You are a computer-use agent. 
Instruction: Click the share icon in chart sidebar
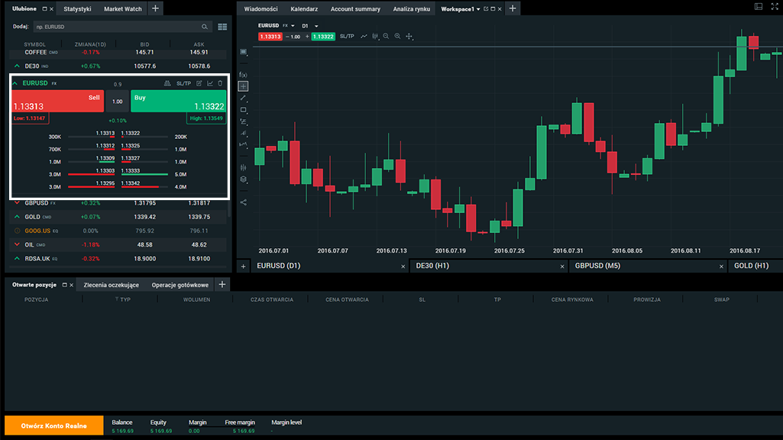coord(244,202)
